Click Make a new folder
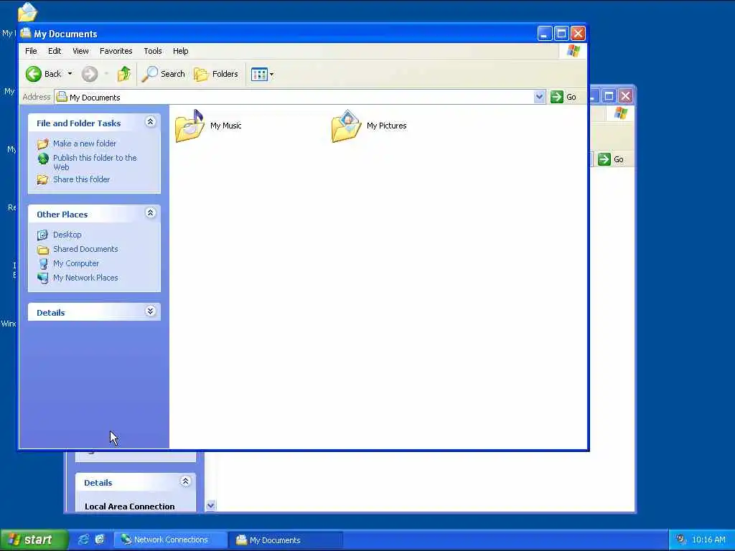Image resolution: width=735 pixels, height=551 pixels. (85, 143)
